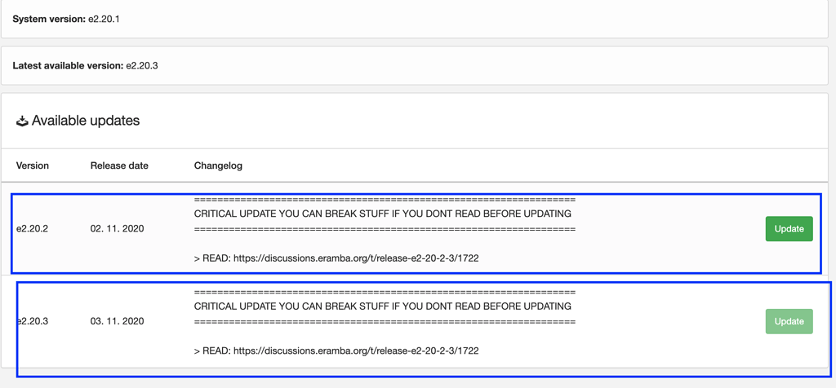The image size is (836, 388).
Task: Click the download icon beside Available updates
Action: (22, 121)
